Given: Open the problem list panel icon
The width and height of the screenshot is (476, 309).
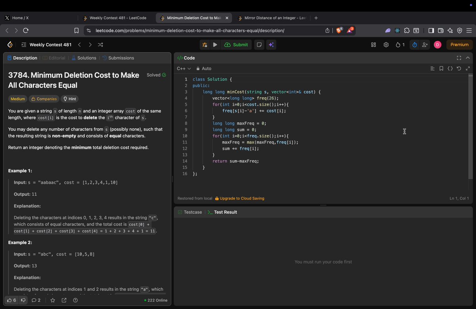Looking at the screenshot, I should tap(24, 44).
